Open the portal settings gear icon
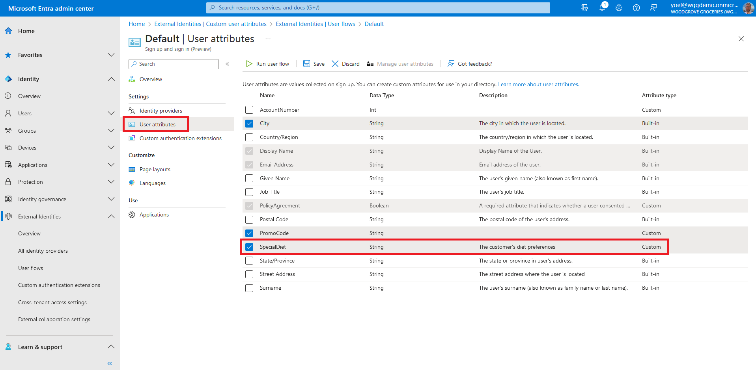 point(619,8)
